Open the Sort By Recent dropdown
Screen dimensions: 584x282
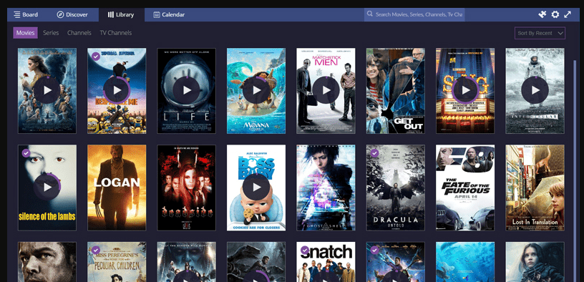click(540, 33)
